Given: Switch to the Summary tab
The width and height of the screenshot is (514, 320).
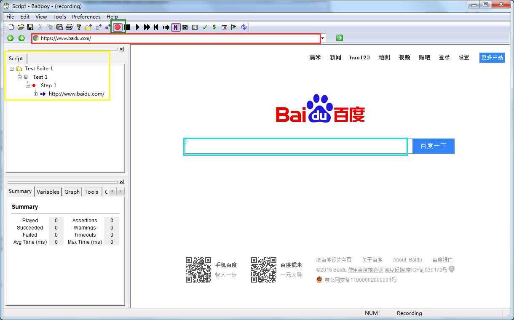Looking at the screenshot, I should click(x=20, y=191).
